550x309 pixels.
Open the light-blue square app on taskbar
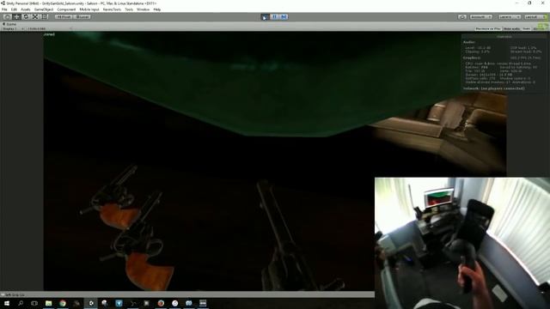tap(119, 303)
